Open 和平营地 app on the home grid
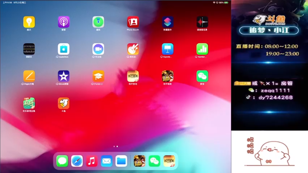The height and width of the screenshot is (173, 308). pyautogui.click(x=133, y=76)
